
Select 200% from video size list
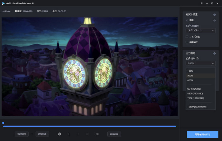(x=200, y=76)
